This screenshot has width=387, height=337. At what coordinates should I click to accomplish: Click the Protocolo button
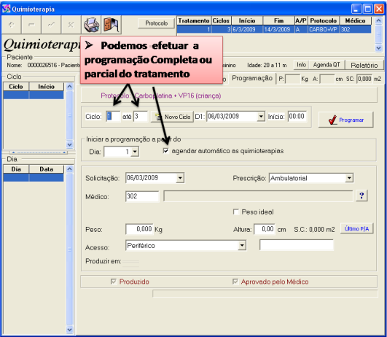click(156, 23)
